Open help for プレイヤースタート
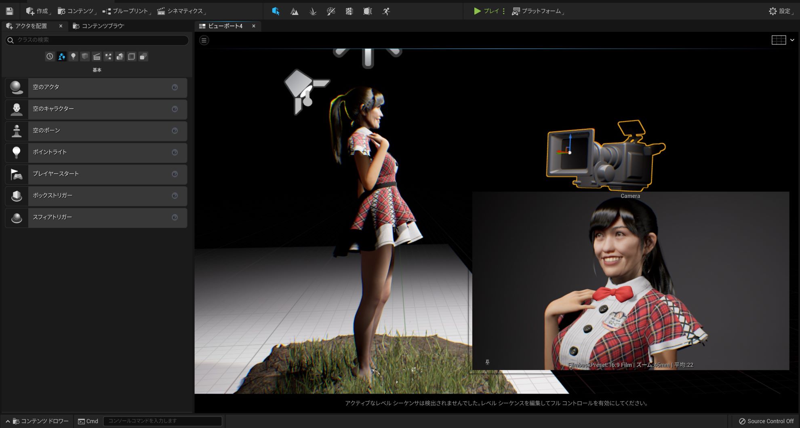The width and height of the screenshot is (800, 428). [175, 174]
